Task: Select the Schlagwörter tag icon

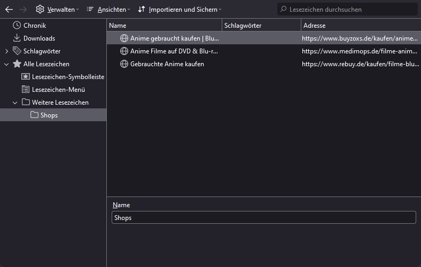Action: [17, 51]
